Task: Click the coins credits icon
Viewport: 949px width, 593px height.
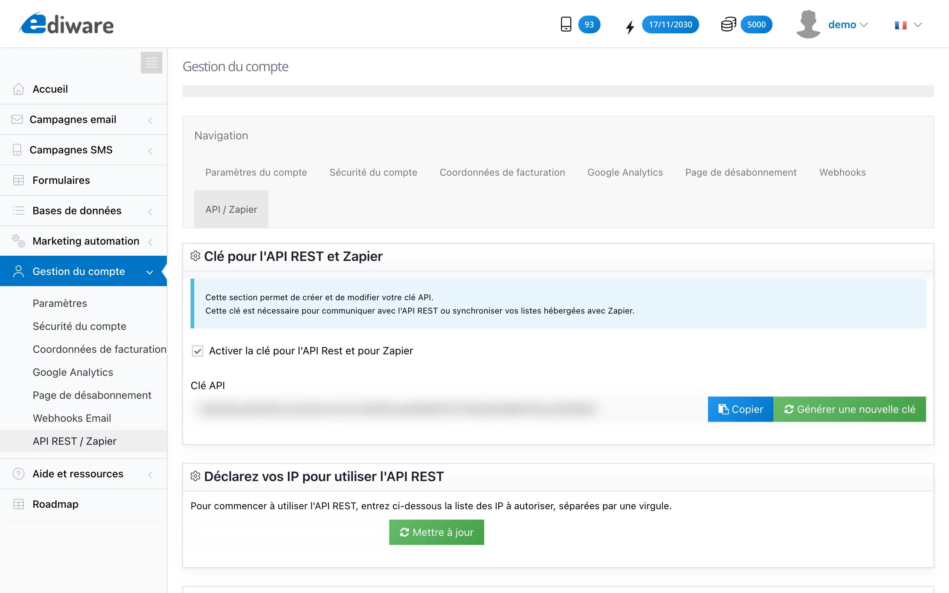Action: pyautogui.click(x=728, y=24)
